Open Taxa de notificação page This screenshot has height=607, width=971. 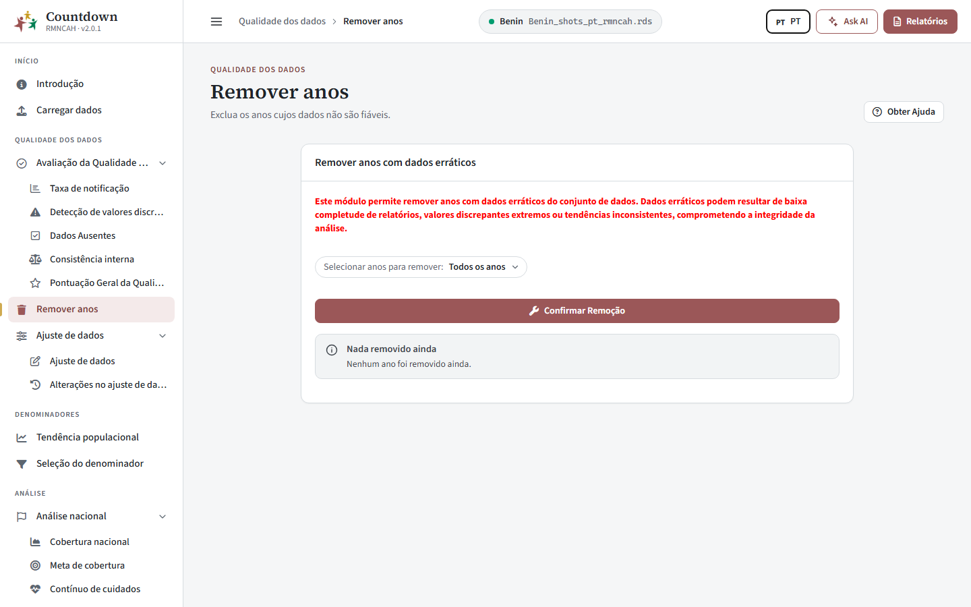(x=98, y=189)
